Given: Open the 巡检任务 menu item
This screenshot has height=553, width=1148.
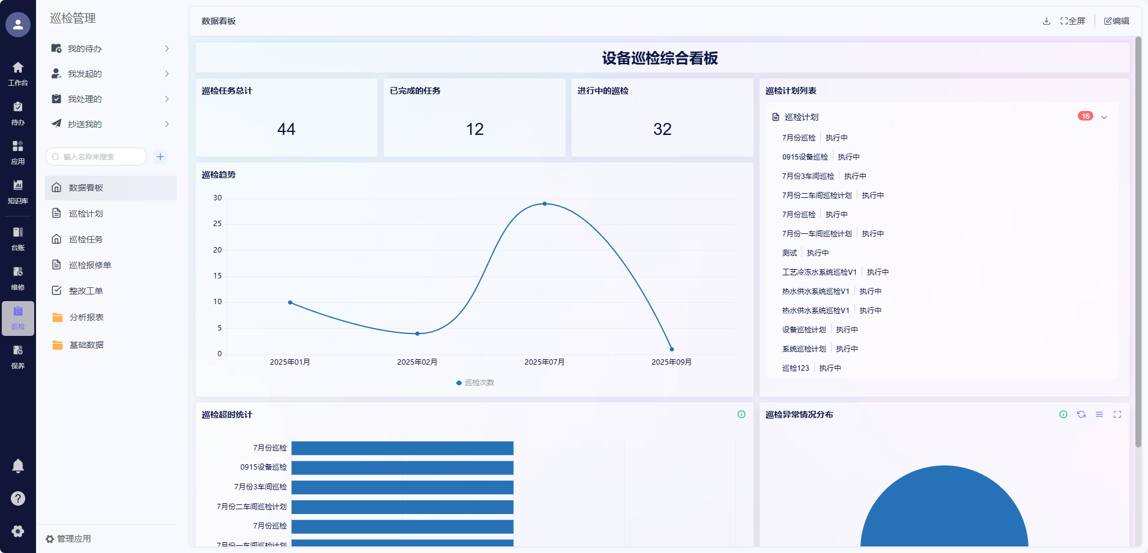Looking at the screenshot, I should click(x=86, y=239).
